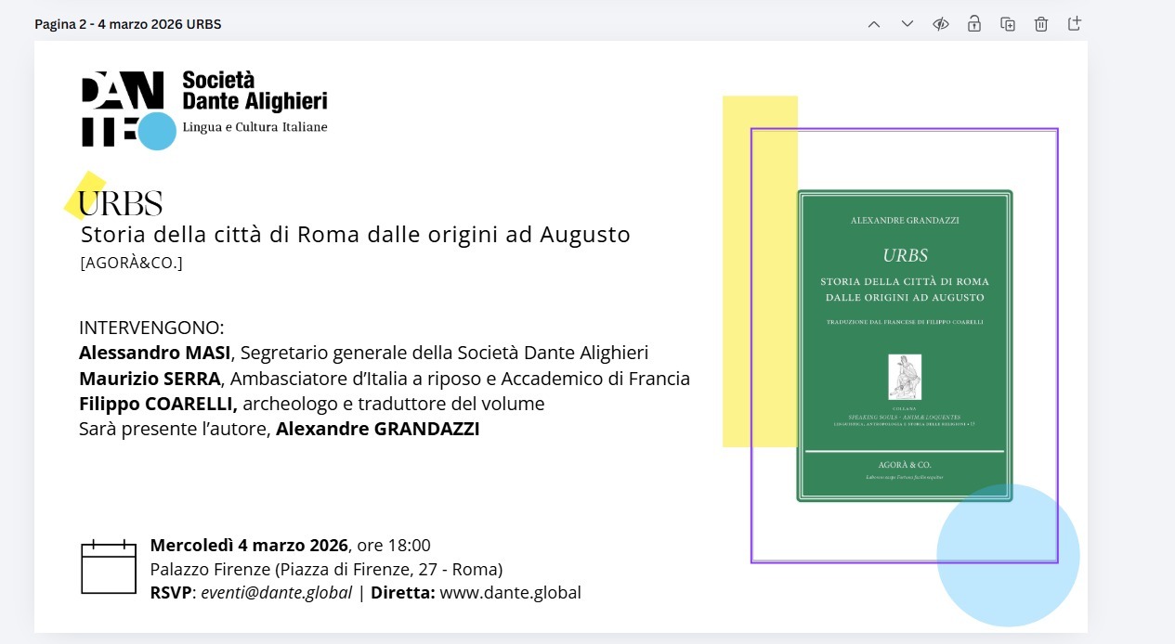Image resolution: width=1175 pixels, height=644 pixels.
Task: Delete the page using the trash icon
Action: coord(1041,24)
